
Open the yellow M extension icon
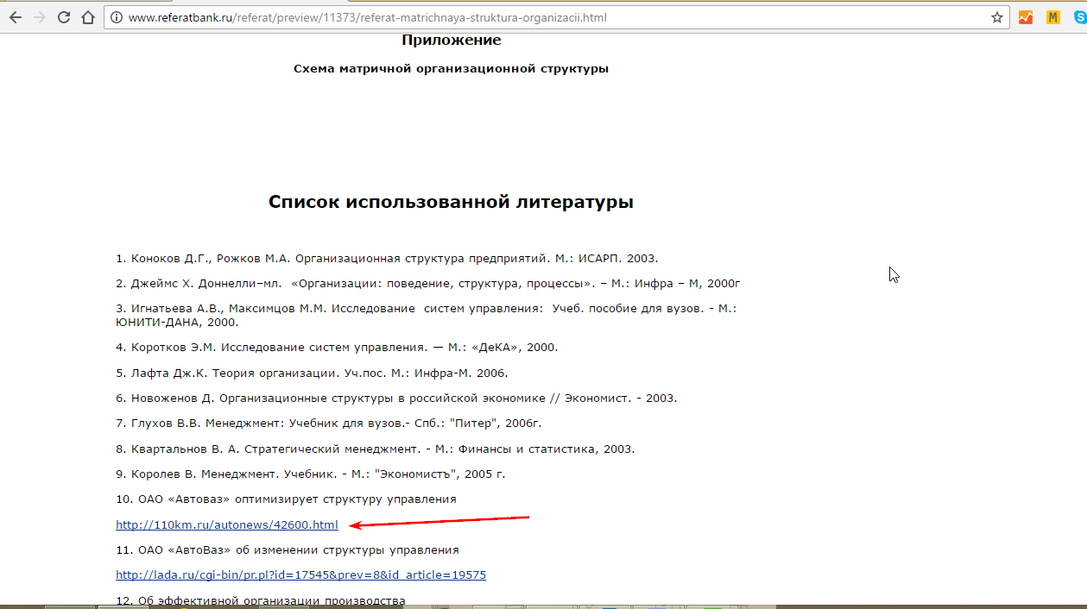tap(1052, 17)
